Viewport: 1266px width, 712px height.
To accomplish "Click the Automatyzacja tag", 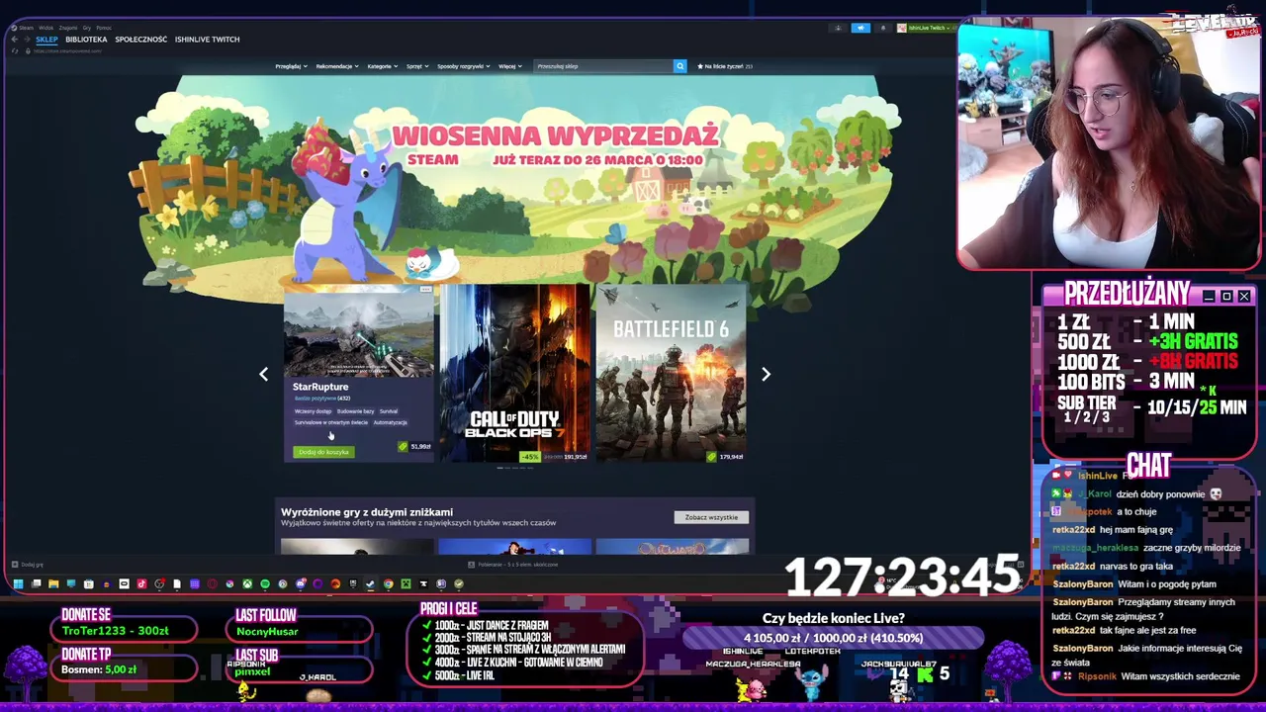I will point(390,422).
